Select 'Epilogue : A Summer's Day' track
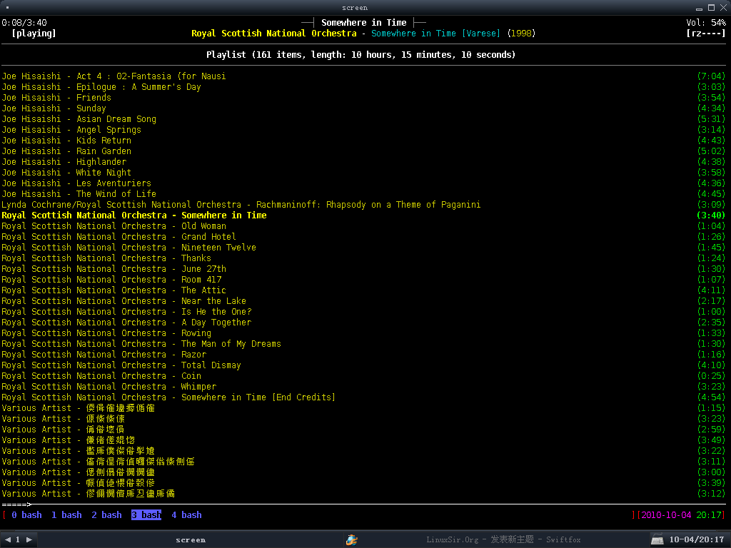 coord(363,86)
